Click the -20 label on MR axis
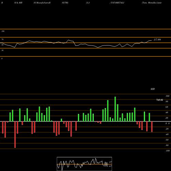Image resolution: width=171 pixels, height=171 pixels. [167, 129]
